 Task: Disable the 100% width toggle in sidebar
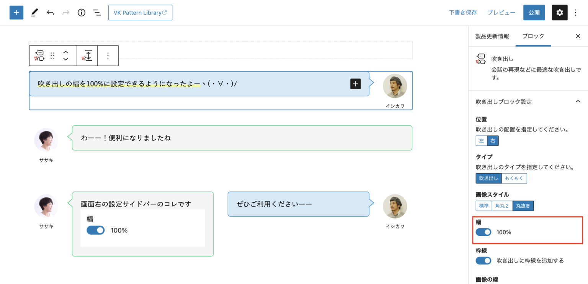(483, 232)
